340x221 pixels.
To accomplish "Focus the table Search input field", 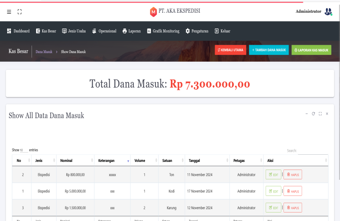I will (x=312, y=151).
